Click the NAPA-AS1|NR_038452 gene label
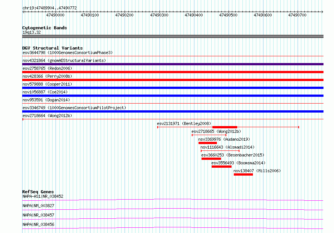Screen dimensions: 334x233 tap(43, 196)
